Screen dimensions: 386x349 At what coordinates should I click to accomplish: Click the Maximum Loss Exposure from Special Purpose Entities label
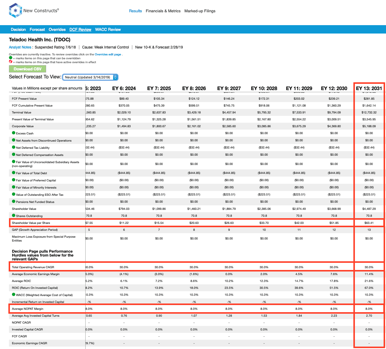coord(44,239)
